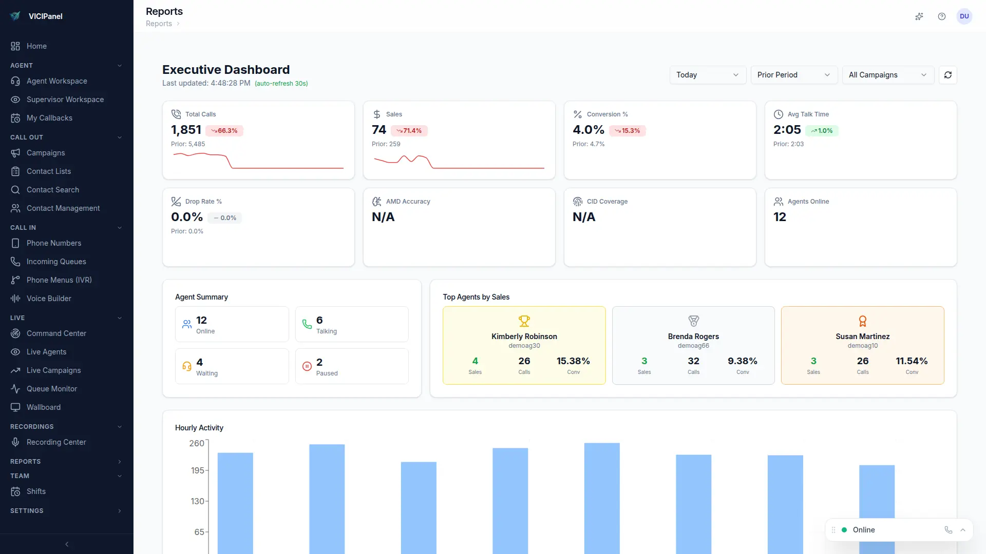This screenshot has width=986, height=554.
Task: Click Kimberly Robinson's top agent card
Action: [524, 345]
